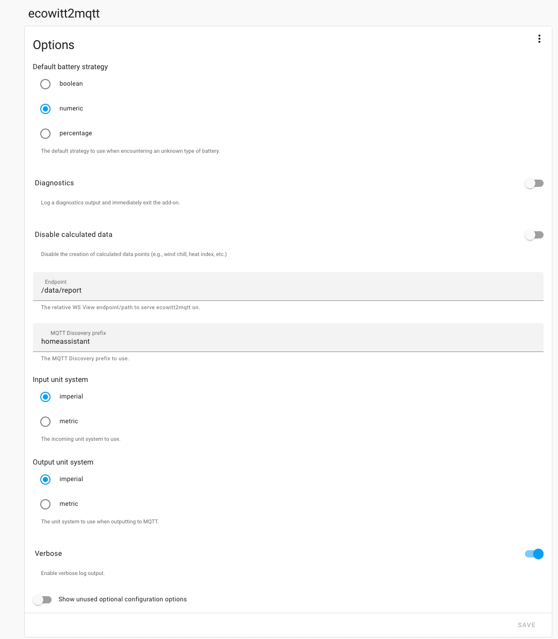Enable the Diagnostics toggle

pyautogui.click(x=534, y=183)
